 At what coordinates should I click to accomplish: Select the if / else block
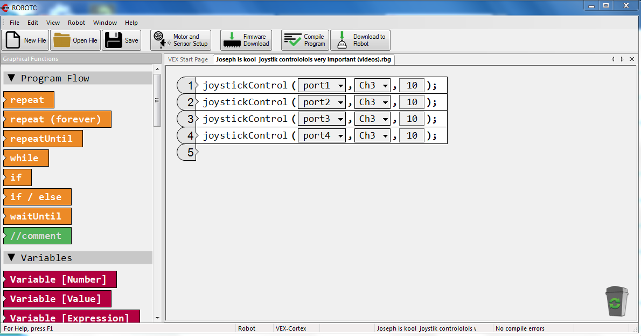[x=37, y=197]
